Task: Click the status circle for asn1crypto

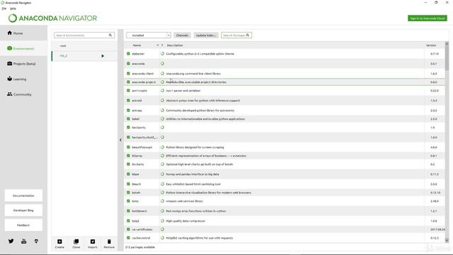Action: 162,91
